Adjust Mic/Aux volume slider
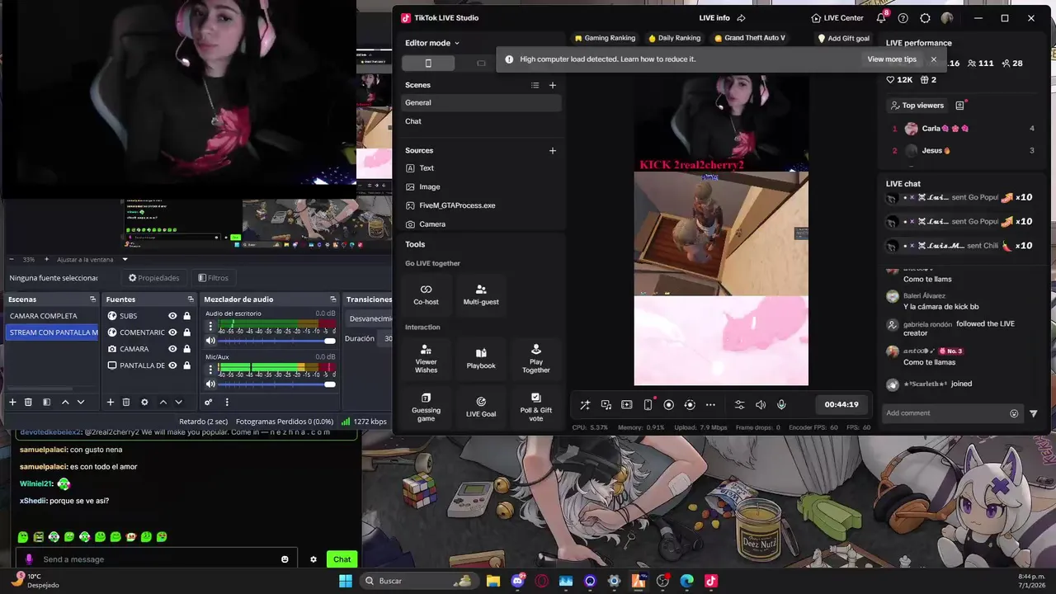 277,384
